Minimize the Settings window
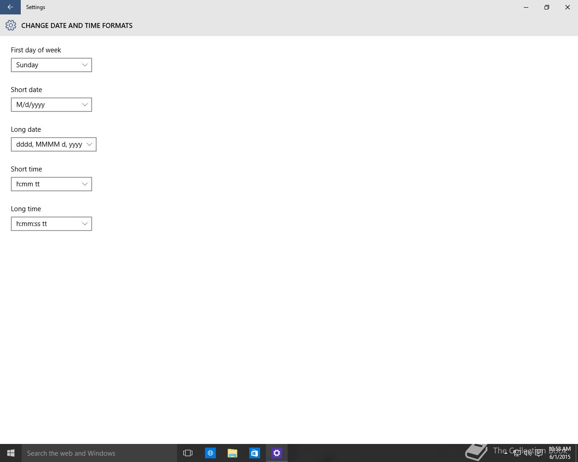 click(526, 7)
